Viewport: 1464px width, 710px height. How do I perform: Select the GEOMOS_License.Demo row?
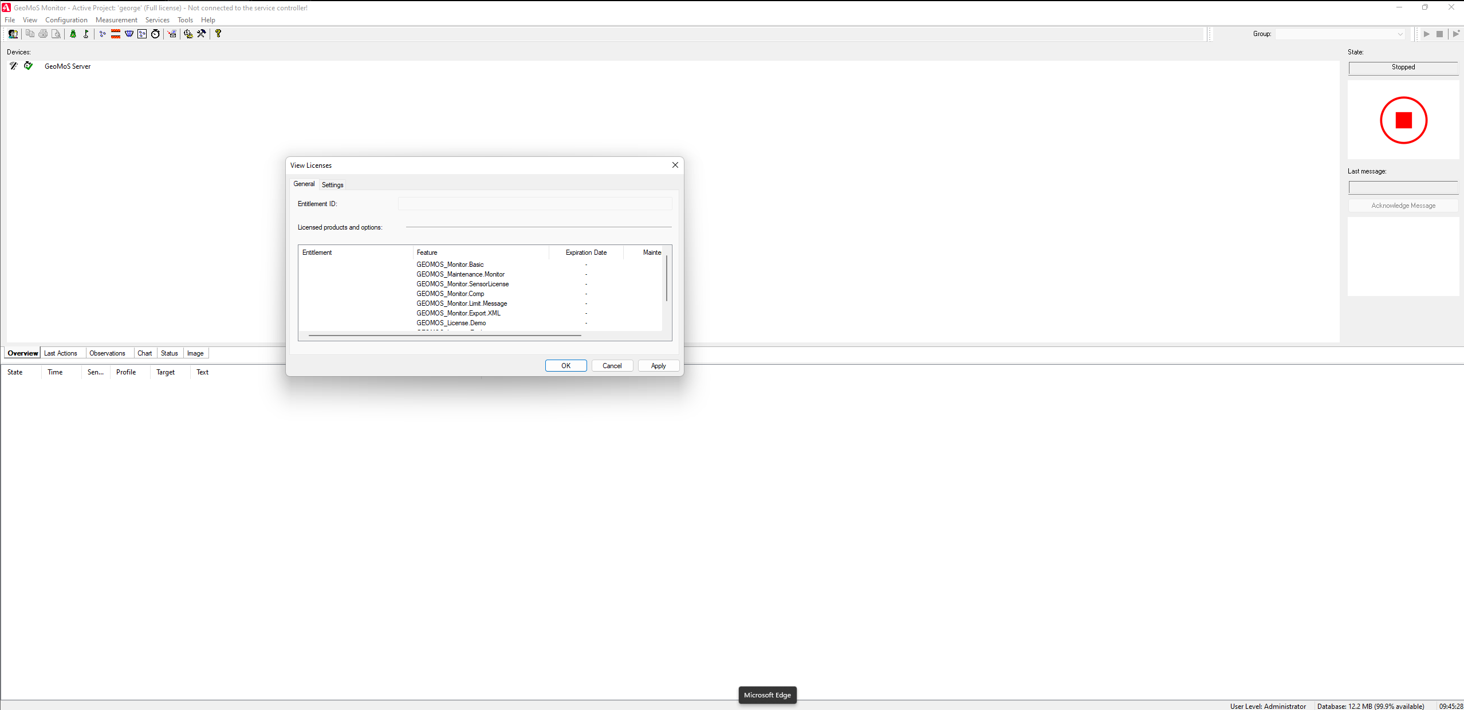480,323
